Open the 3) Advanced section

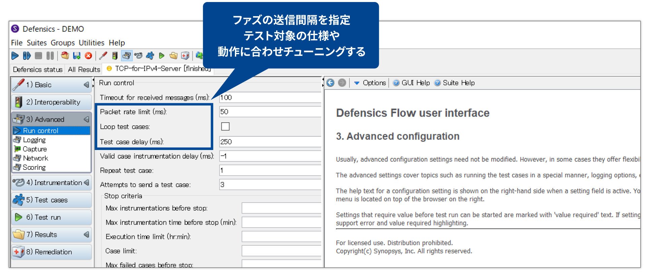pos(51,119)
